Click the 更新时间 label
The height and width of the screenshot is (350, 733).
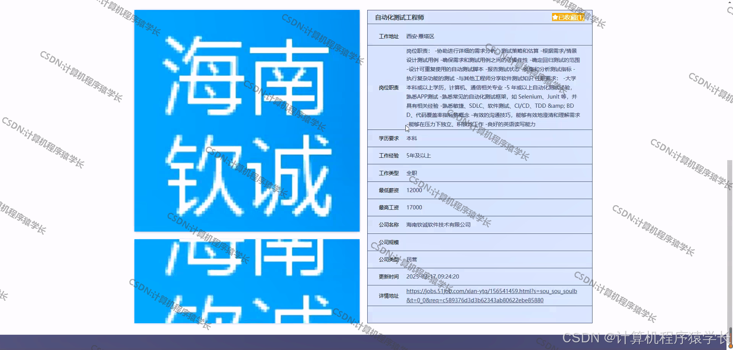coord(389,277)
